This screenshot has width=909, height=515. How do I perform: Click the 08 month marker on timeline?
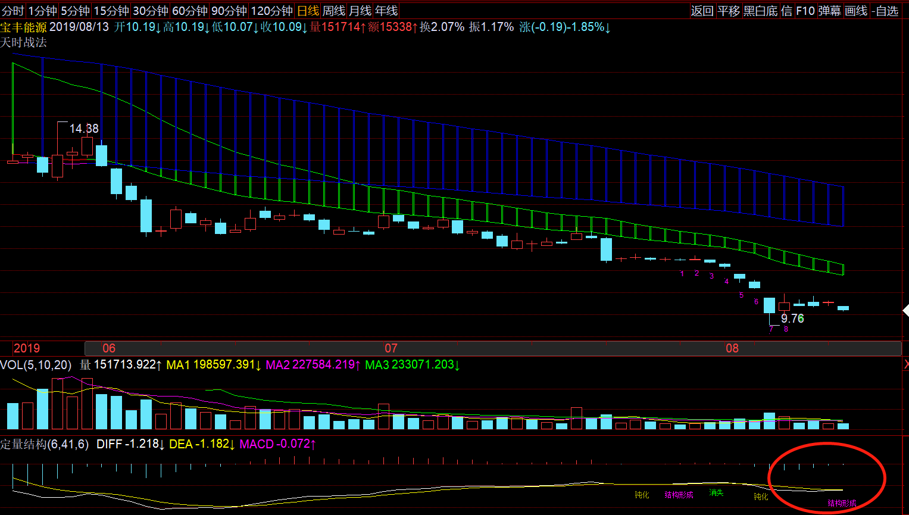click(732, 348)
